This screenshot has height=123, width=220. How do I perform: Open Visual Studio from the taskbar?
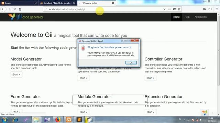[47, 120]
